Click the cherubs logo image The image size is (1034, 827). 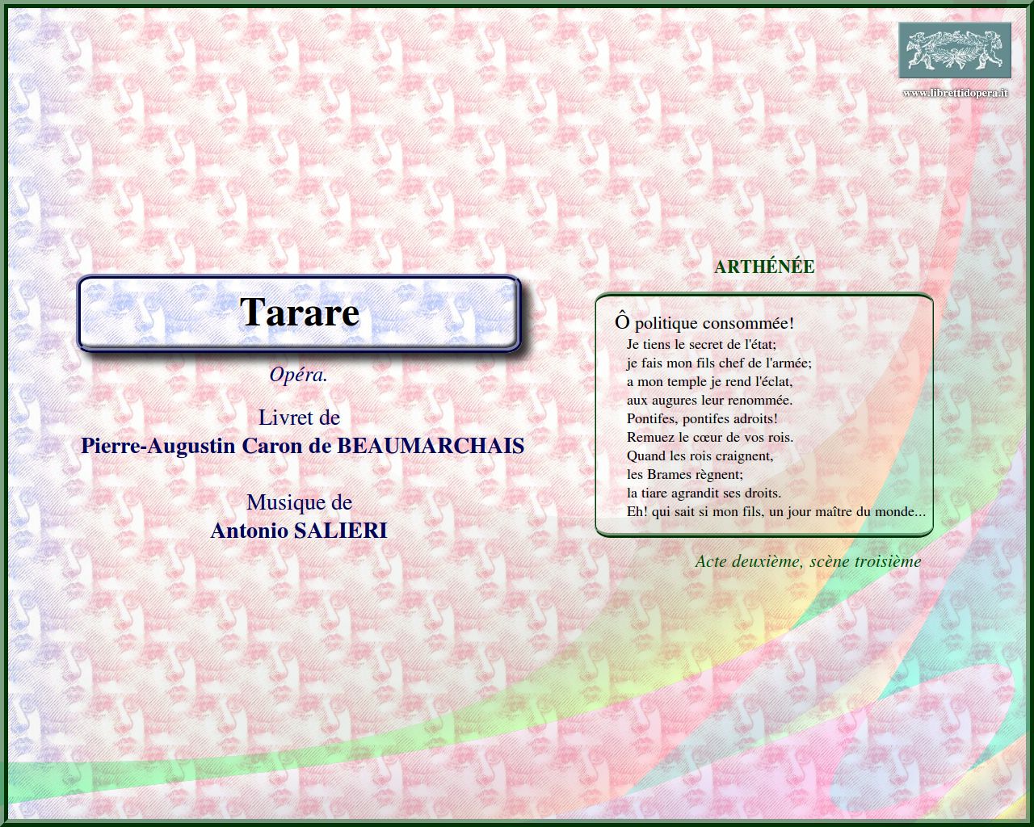(x=955, y=50)
